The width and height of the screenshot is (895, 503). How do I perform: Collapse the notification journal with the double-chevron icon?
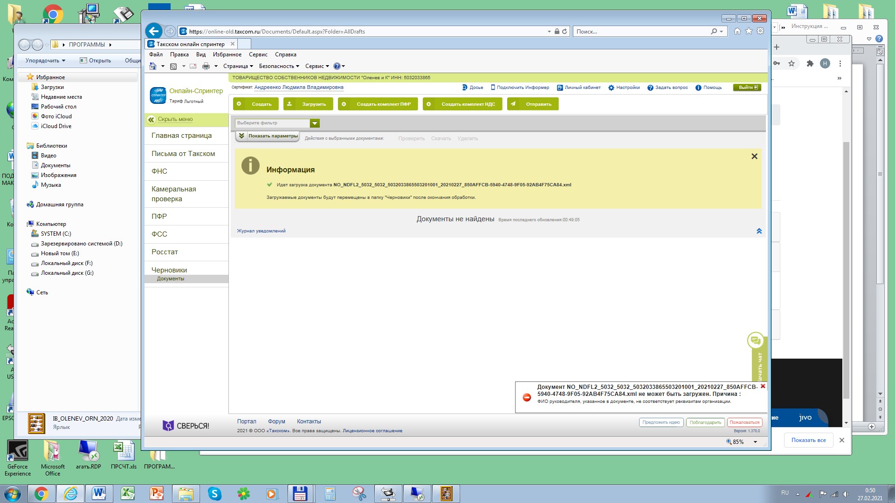click(x=759, y=231)
